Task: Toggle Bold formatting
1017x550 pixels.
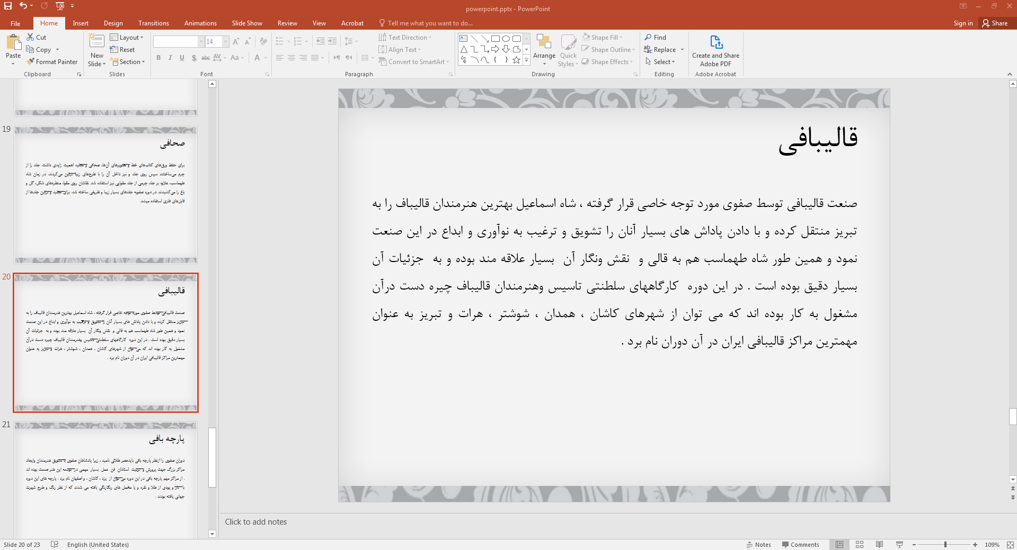Action: tap(158, 58)
